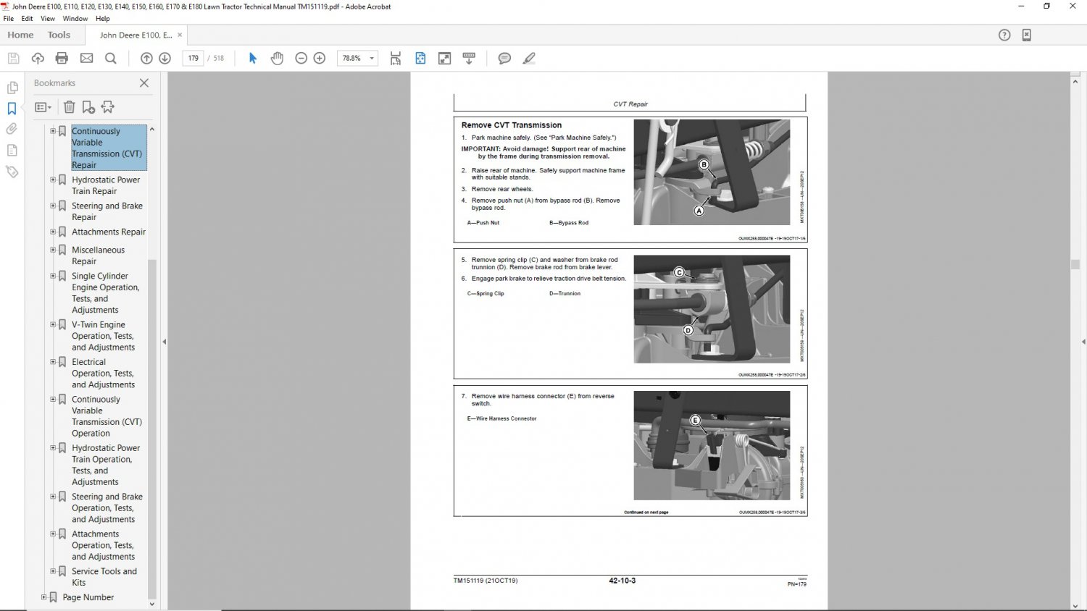Go to next page arrow icon
The height and width of the screenshot is (611, 1087).
click(x=165, y=59)
